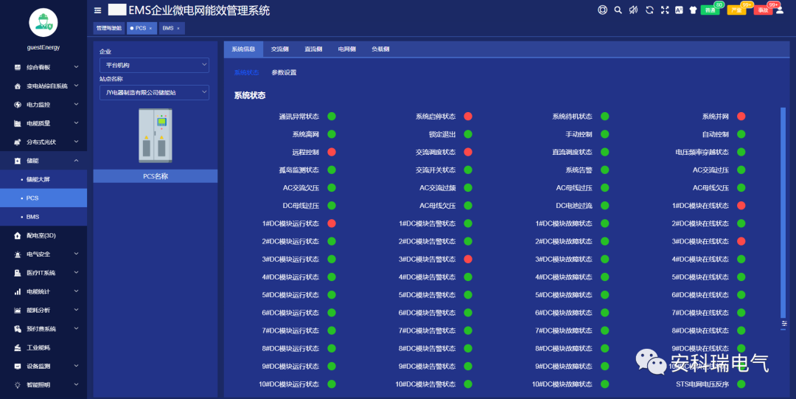Click the 电力监控 sidebar icon
796x399 pixels.
[x=17, y=105]
